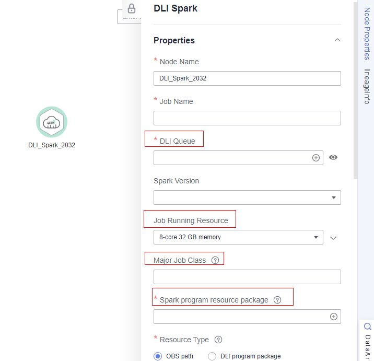Viewport: 374px width, 361px height.
Task: Select the DLI program package radio button
Action: pyautogui.click(x=212, y=356)
